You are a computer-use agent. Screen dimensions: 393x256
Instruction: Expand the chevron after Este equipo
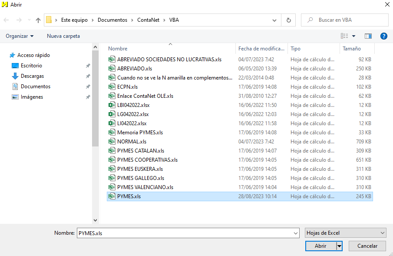click(x=92, y=20)
